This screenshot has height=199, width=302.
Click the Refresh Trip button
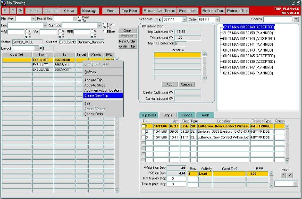(237, 11)
